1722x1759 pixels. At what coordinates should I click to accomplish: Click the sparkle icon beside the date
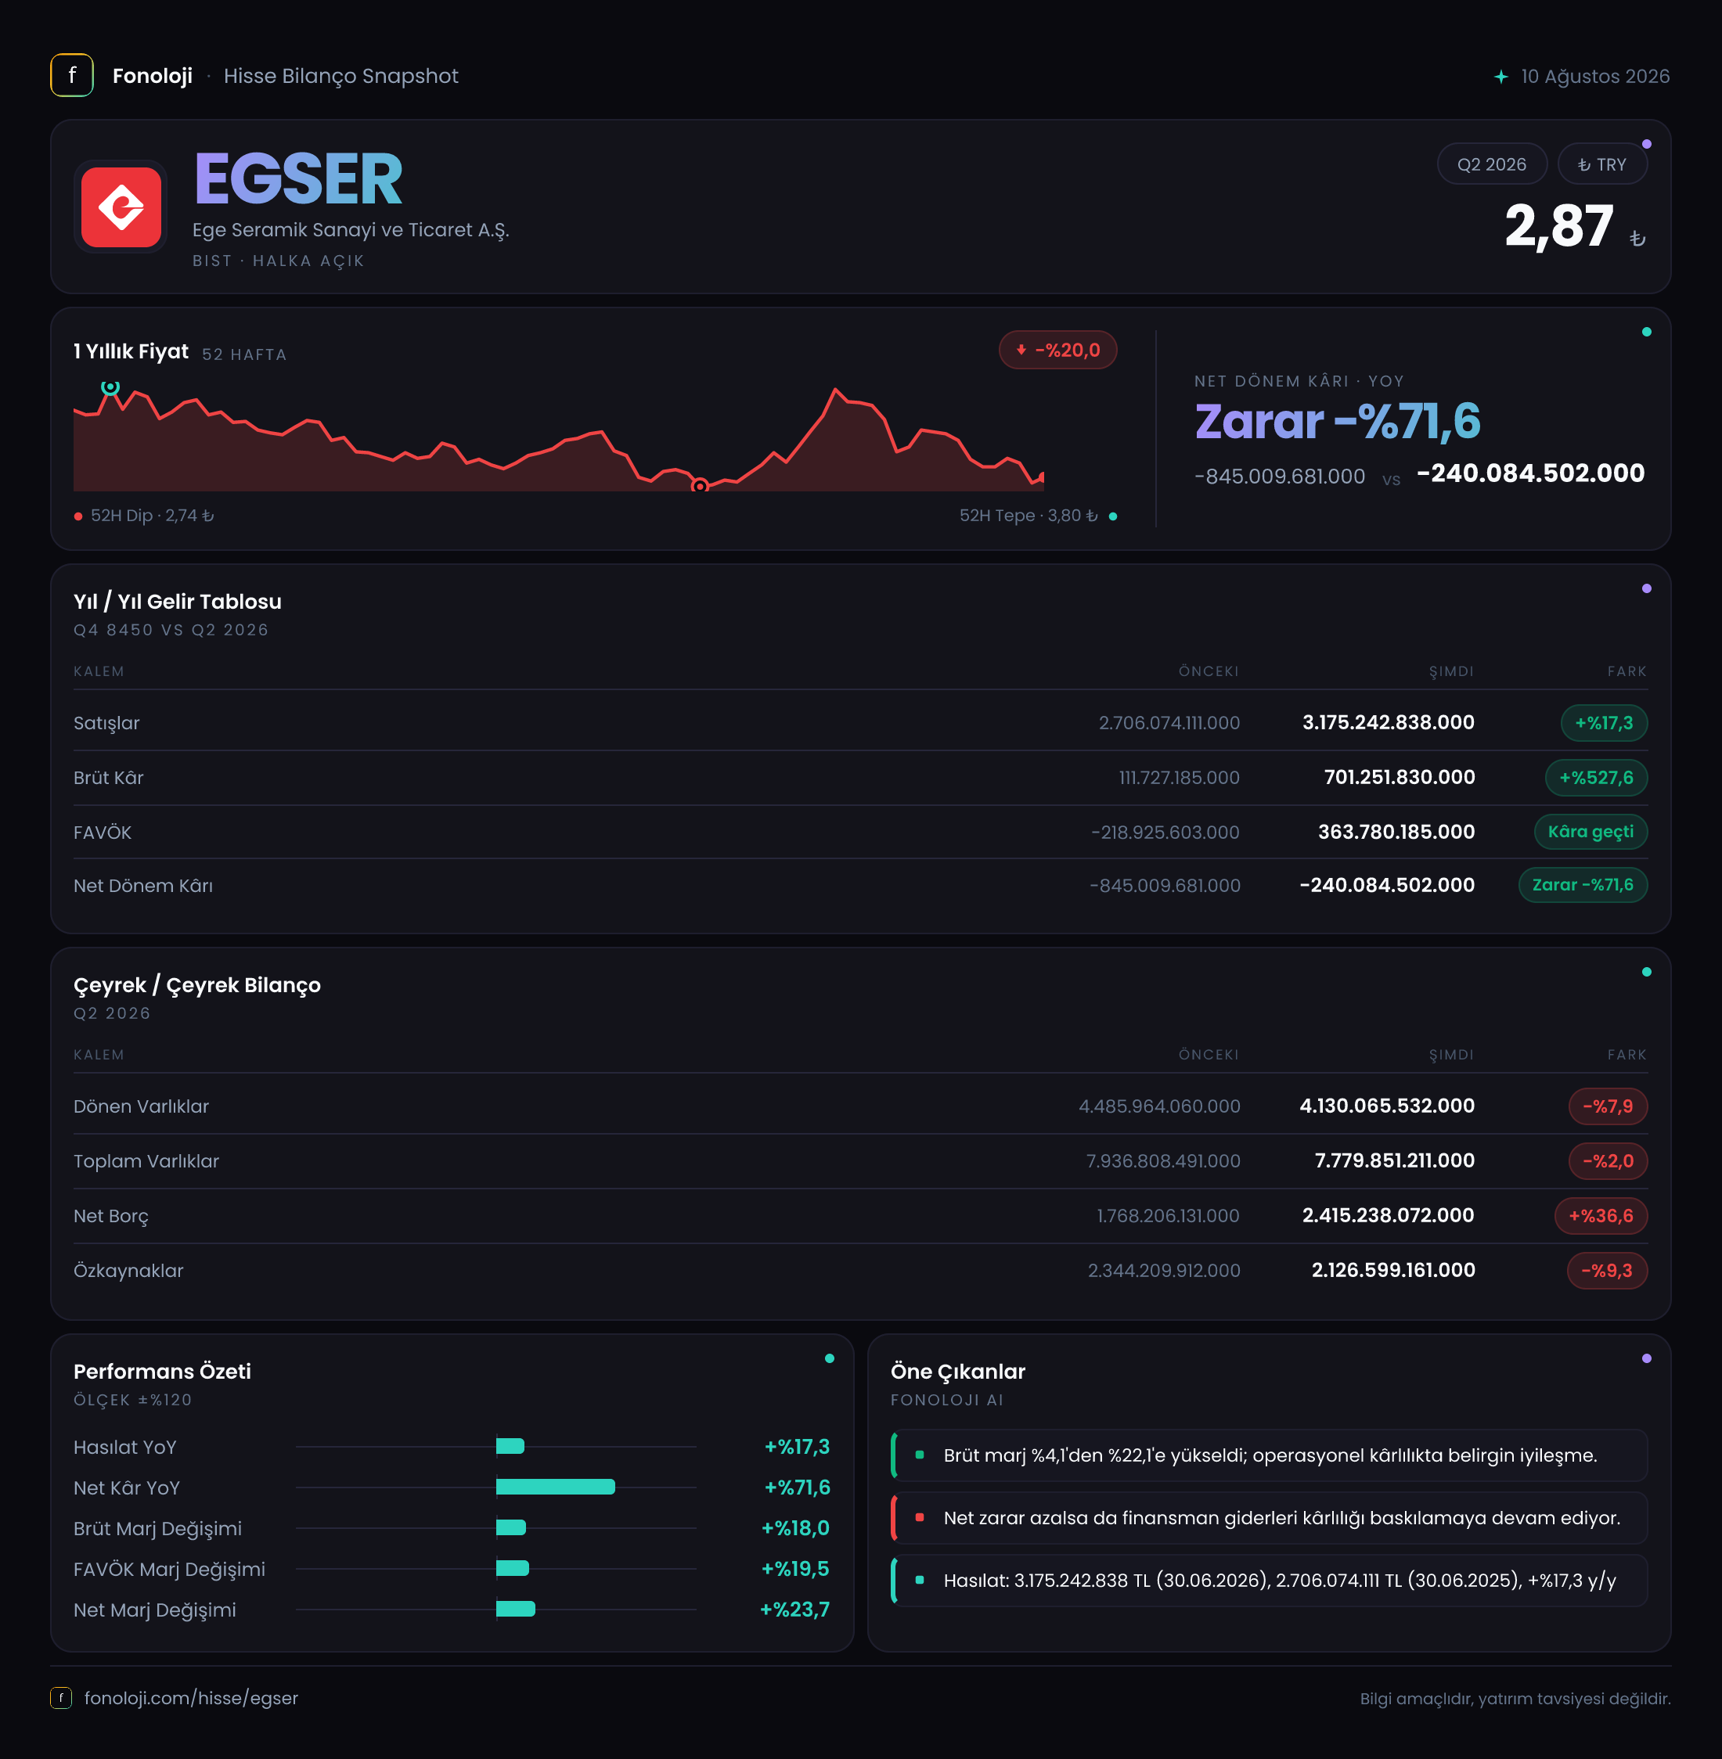1500,76
